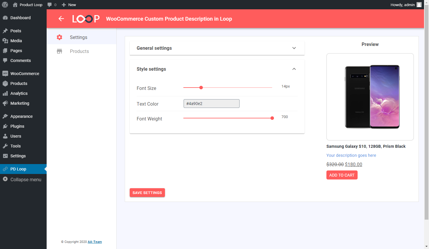Click the Font Size slider handle

[201, 88]
